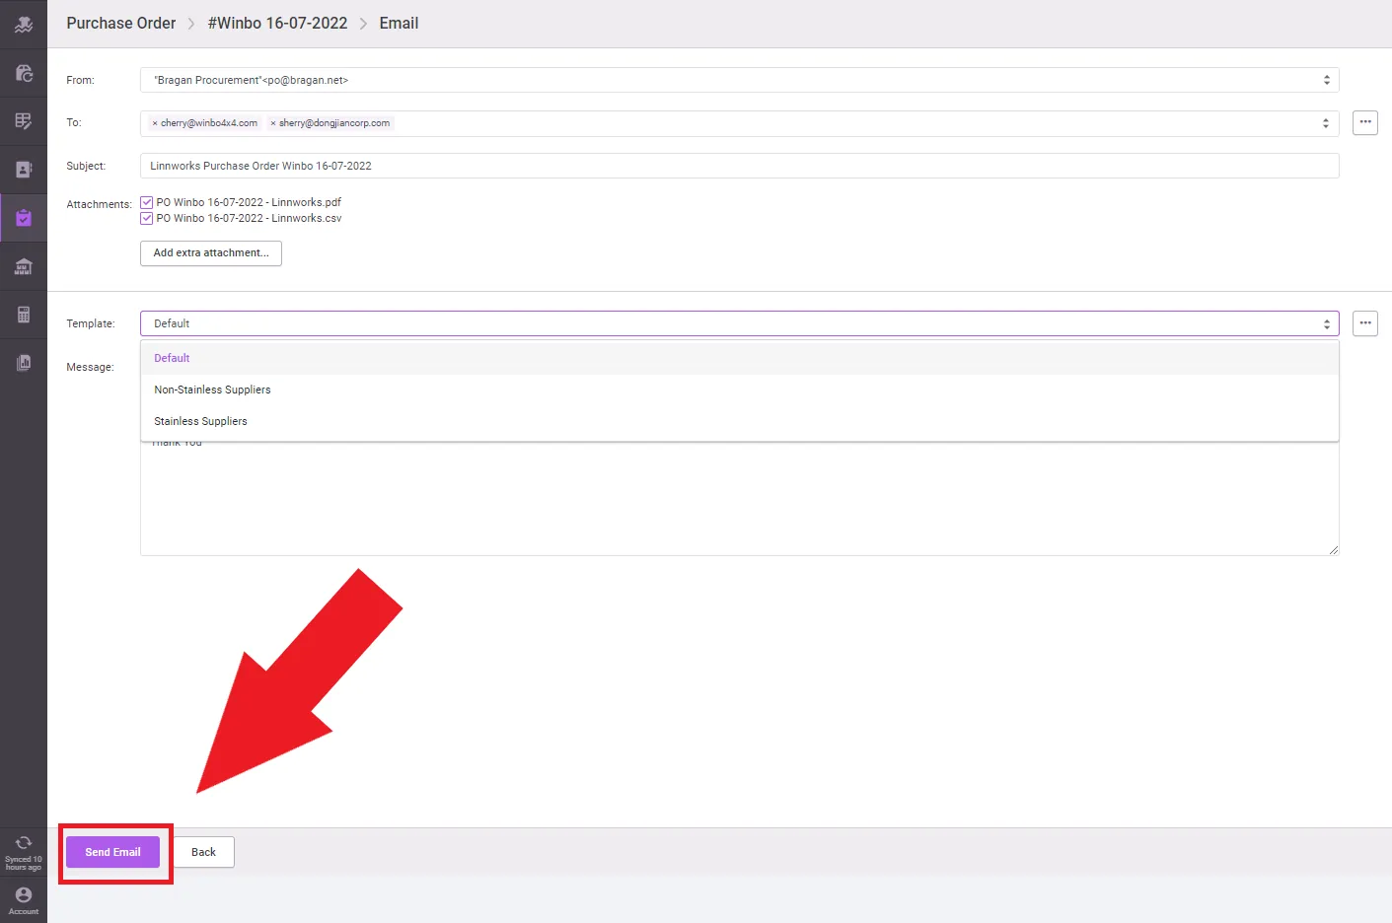This screenshot has width=1392, height=923.
Task: Go to Purchase Order breadcrumb
Action: [121, 23]
